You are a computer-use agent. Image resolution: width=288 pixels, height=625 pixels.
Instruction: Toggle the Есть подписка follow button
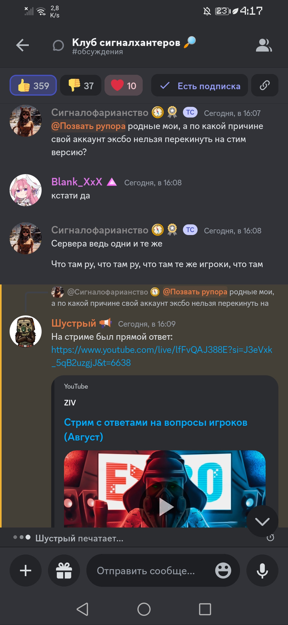click(x=199, y=85)
